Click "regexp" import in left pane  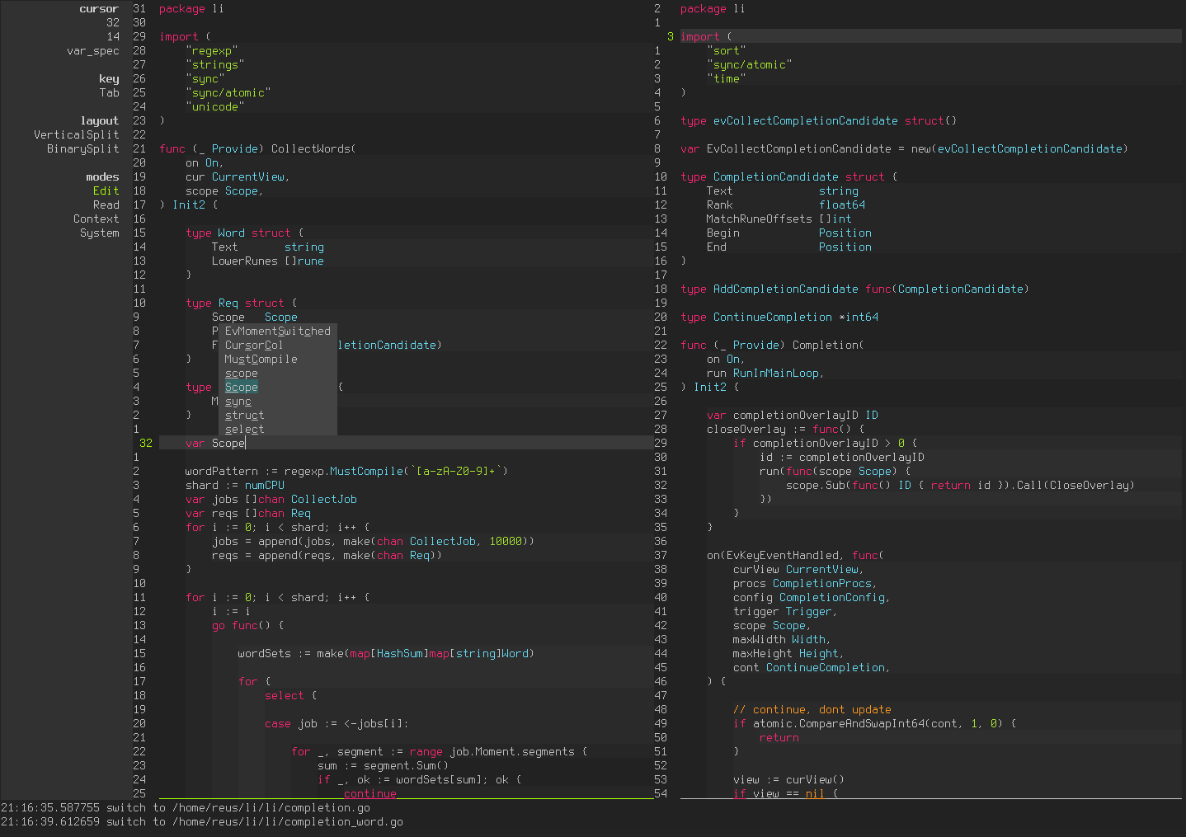pos(211,50)
